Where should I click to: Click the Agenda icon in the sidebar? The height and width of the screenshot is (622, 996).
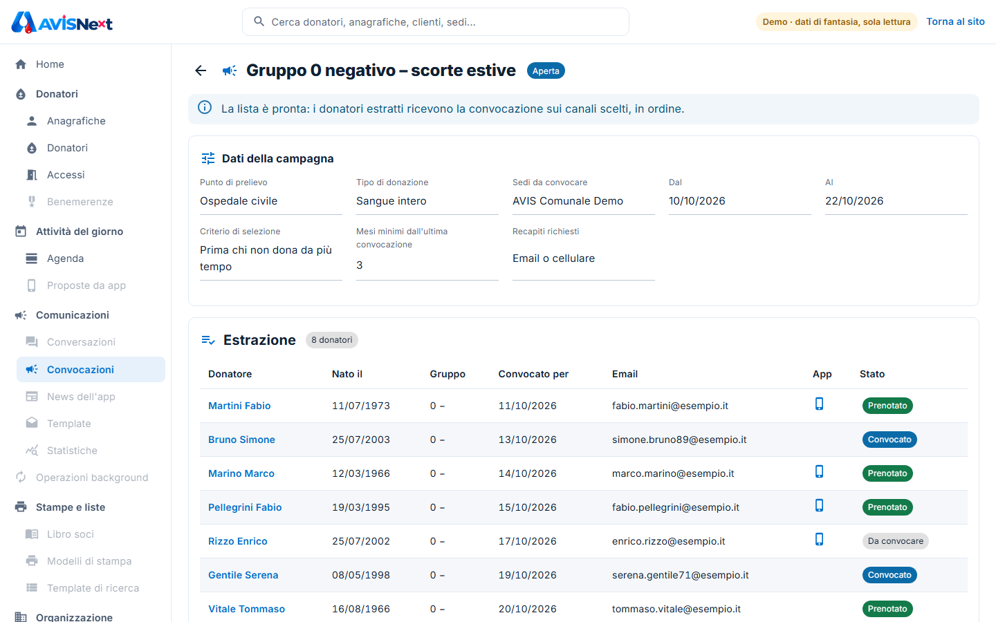pos(32,258)
